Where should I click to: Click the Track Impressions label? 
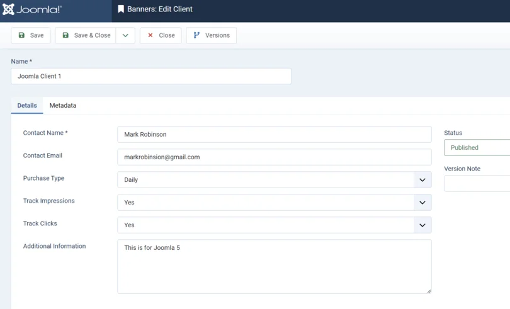pos(48,201)
